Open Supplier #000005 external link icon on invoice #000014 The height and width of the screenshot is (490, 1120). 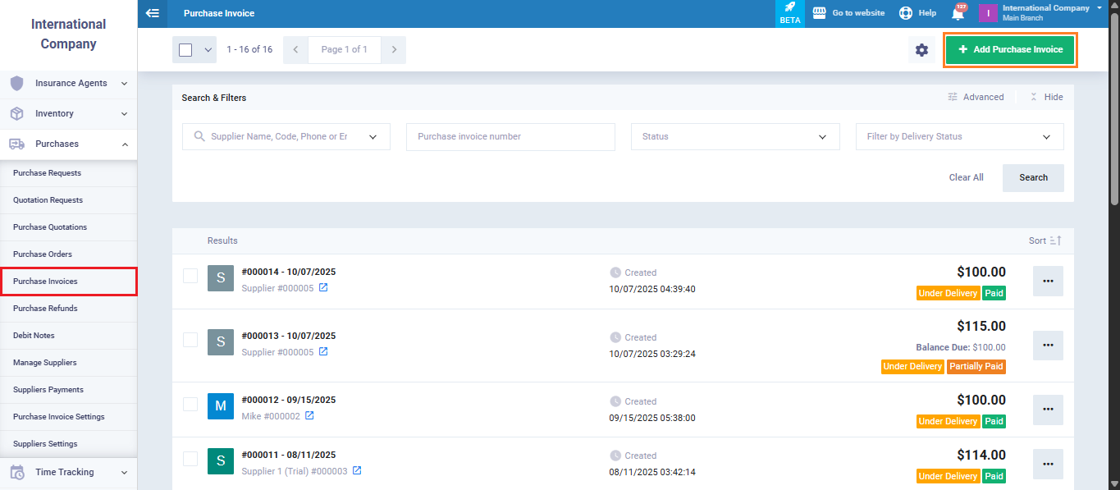(x=323, y=288)
